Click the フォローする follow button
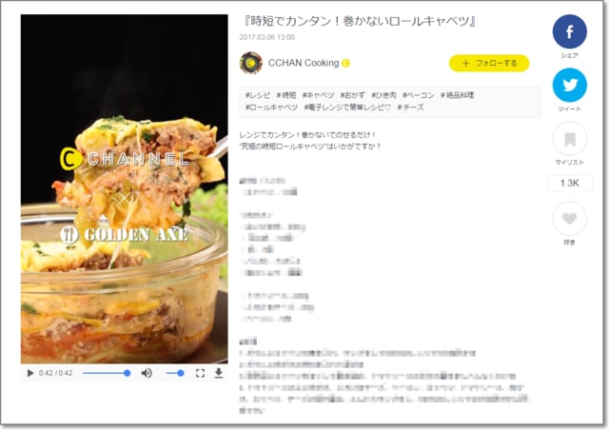 488,63
